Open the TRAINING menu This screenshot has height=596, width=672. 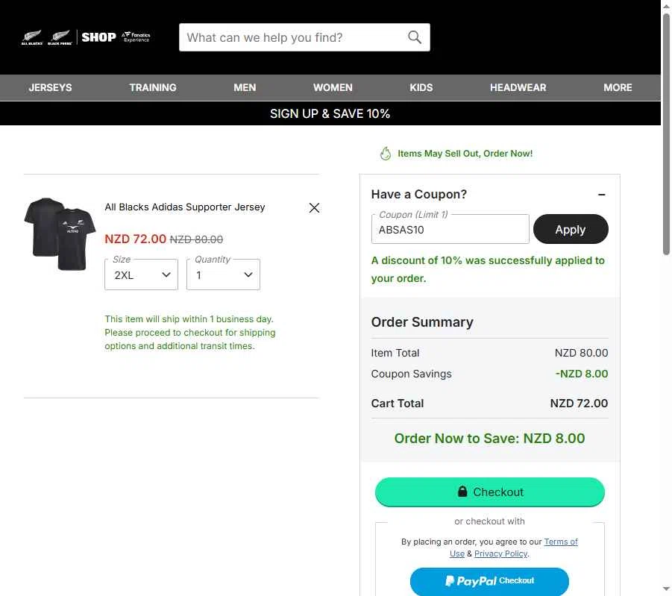click(153, 87)
